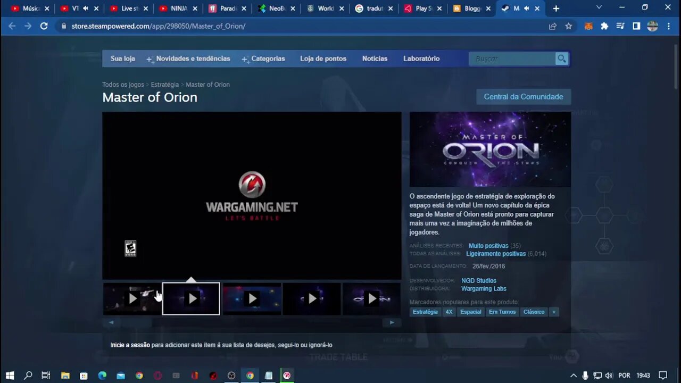The image size is (681, 383).
Task: Close the NINJA tab
Action: [x=195, y=9]
